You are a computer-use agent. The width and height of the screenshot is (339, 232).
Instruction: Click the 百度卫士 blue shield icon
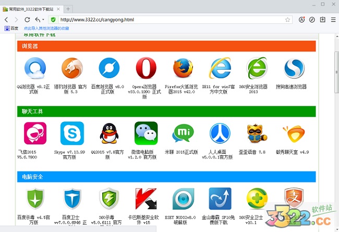coord(72,199)
